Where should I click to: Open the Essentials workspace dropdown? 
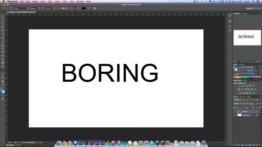253,8
